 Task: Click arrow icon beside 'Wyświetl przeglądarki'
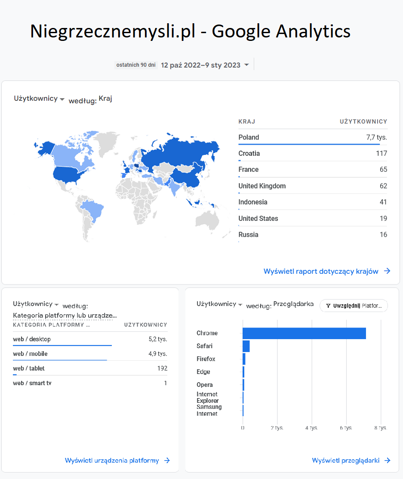tap(388, 460)
